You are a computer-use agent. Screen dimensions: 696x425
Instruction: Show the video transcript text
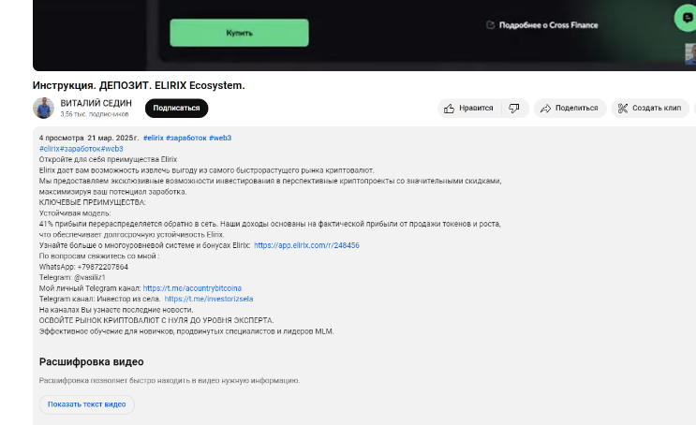(x=86, y=404)
